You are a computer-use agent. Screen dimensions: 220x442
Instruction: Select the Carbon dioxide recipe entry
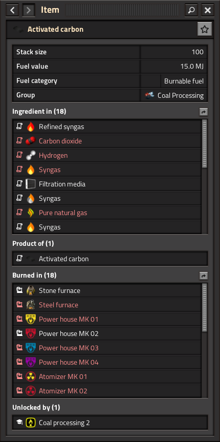pyautogui.click(x=107, y=141)
